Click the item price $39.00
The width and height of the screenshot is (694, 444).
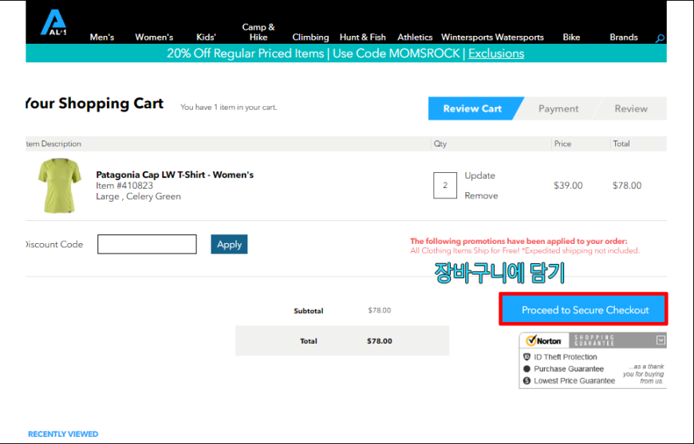point(568,185)
